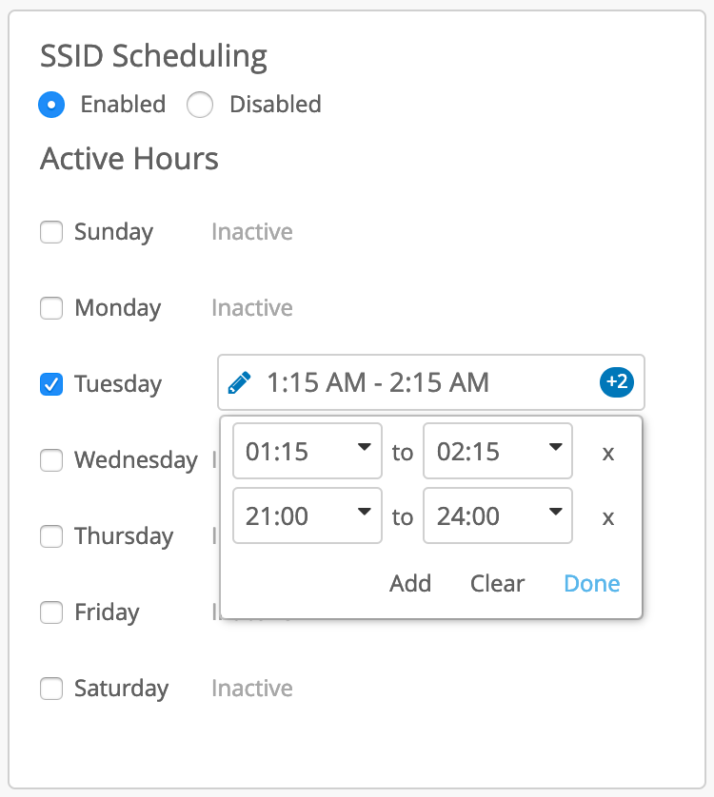Check the Saturday checkbox
The width and height of the screenshot is (714, 797).
pos(51,688)
